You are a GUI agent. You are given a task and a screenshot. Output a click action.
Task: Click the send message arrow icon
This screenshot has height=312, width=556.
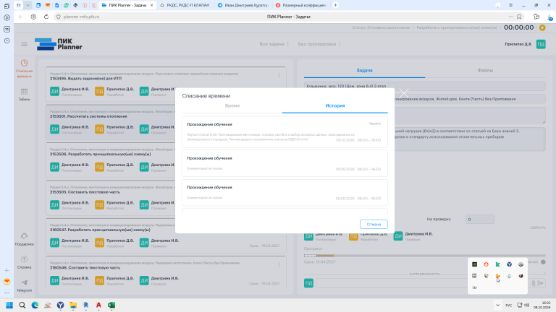click(540, 283)
